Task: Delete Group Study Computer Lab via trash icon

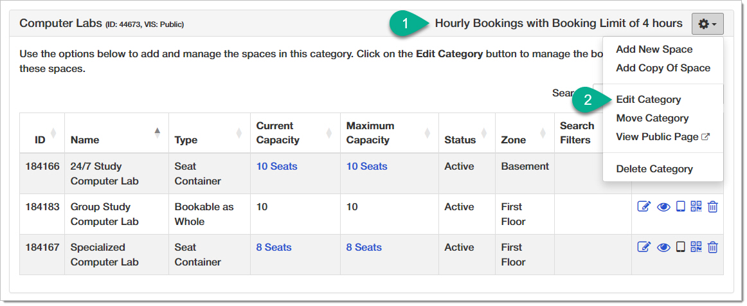Action: pos(712,207)
